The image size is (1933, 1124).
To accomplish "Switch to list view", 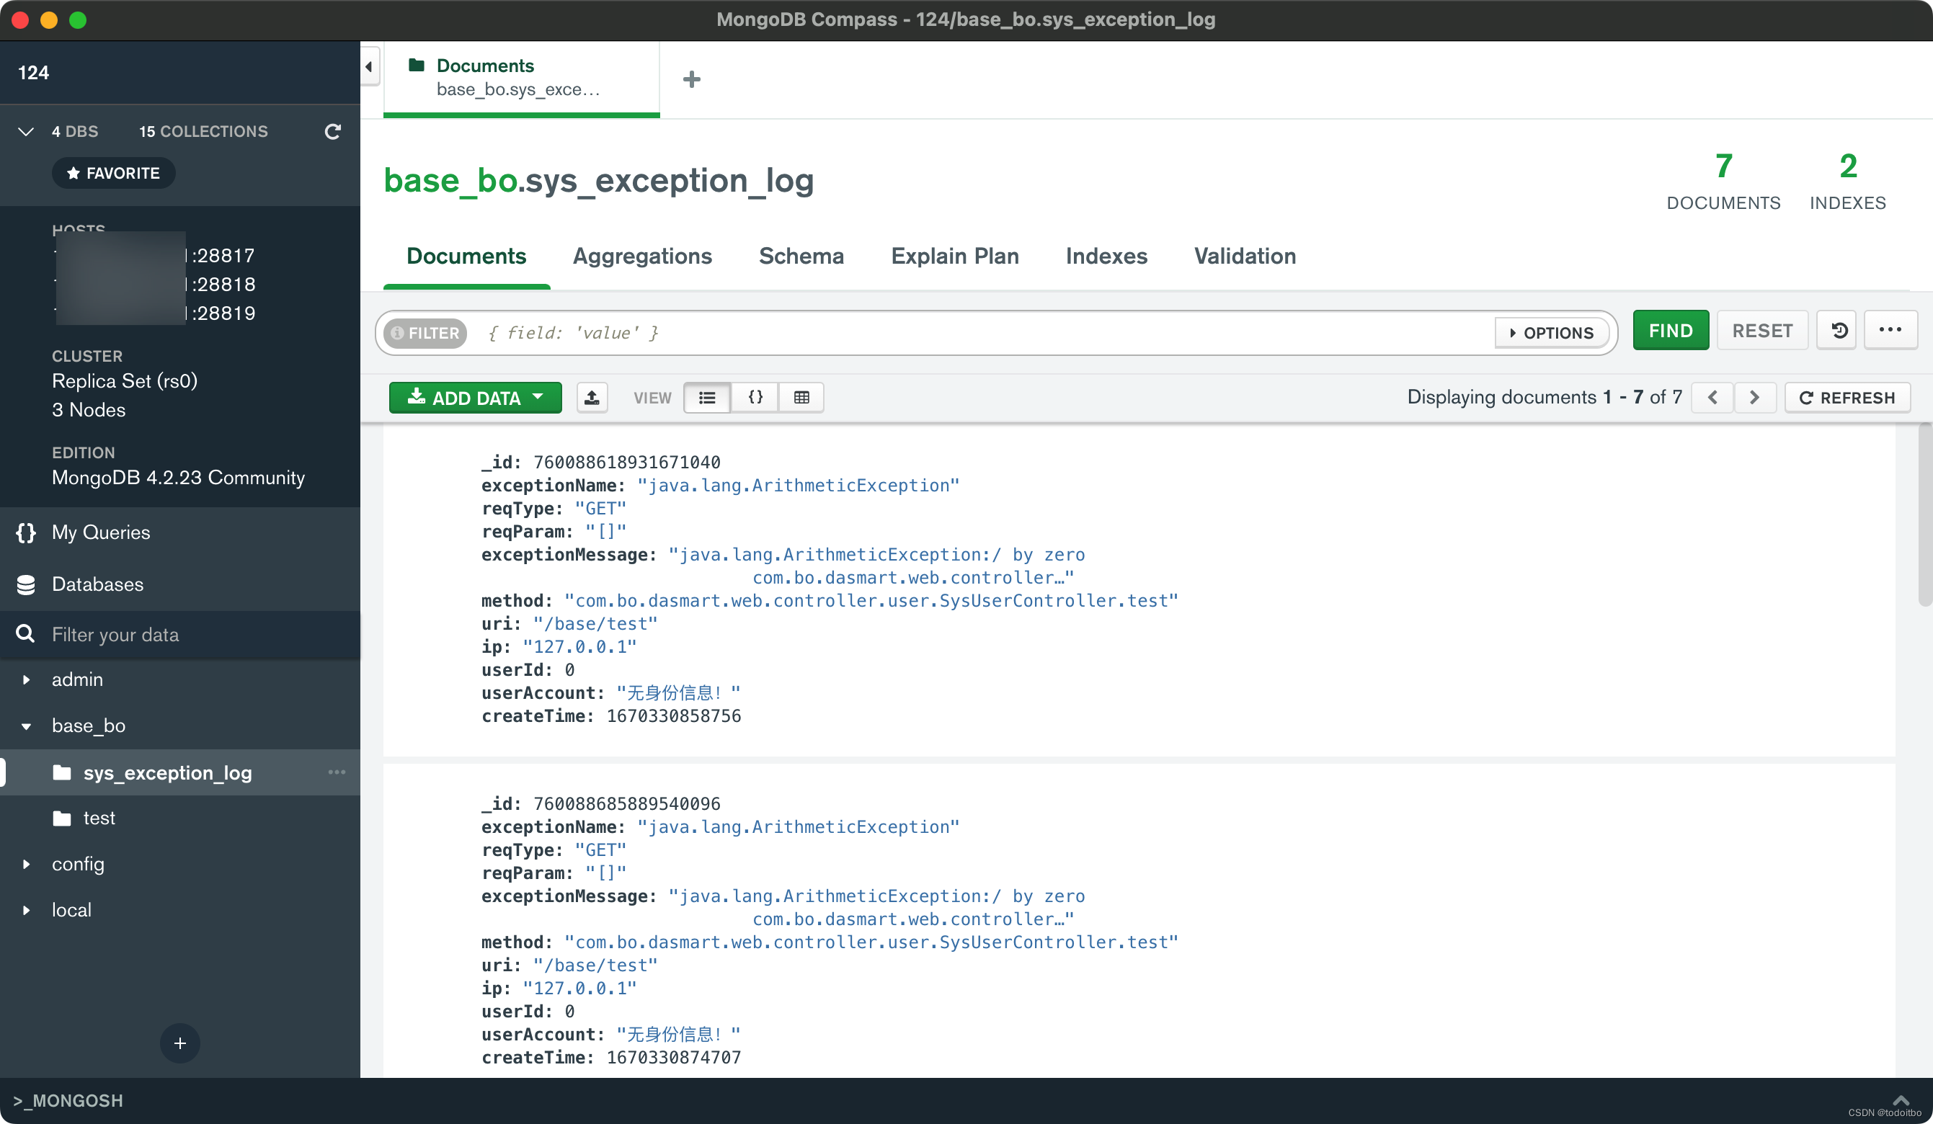I will (x=706, y=398).
